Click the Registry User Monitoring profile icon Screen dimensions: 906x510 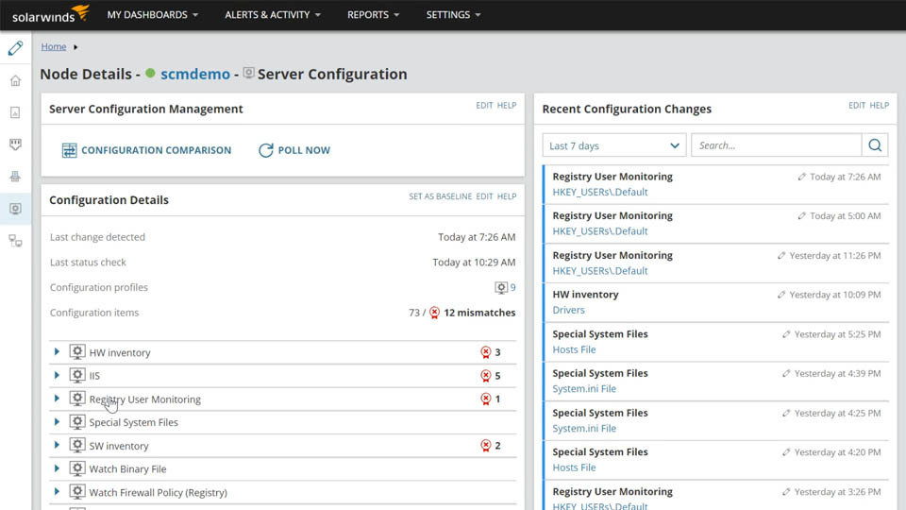click(77, 399)
